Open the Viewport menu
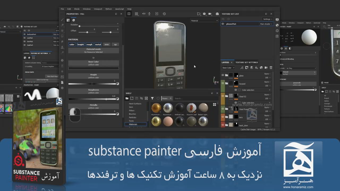The height and width of the screenshot is (191, 340). [x=98, y=9]
